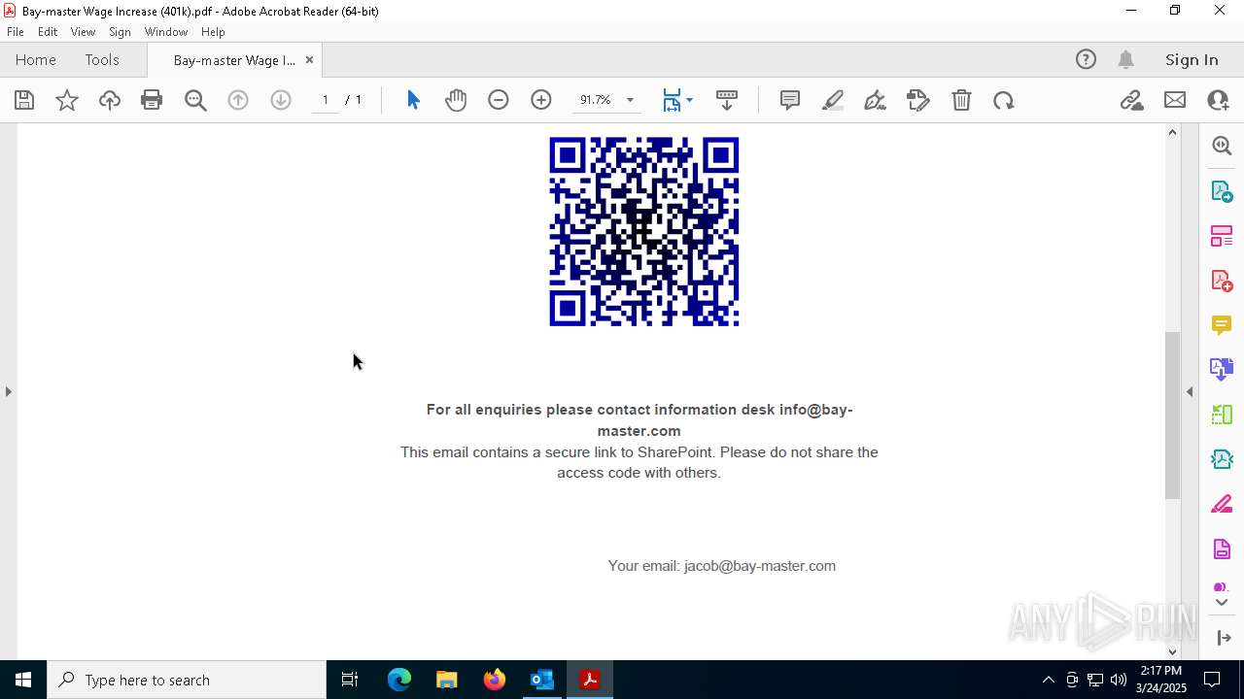Click the zoom level 91.7% field
The height and width of the screenshot is (699, 1244).
click(596, 100)
